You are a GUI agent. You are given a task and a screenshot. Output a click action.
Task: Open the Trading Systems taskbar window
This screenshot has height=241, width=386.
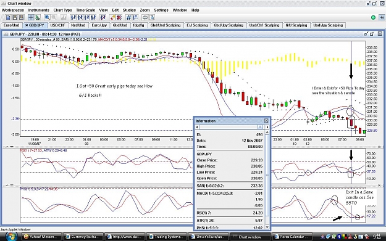(x=166, y=237)
